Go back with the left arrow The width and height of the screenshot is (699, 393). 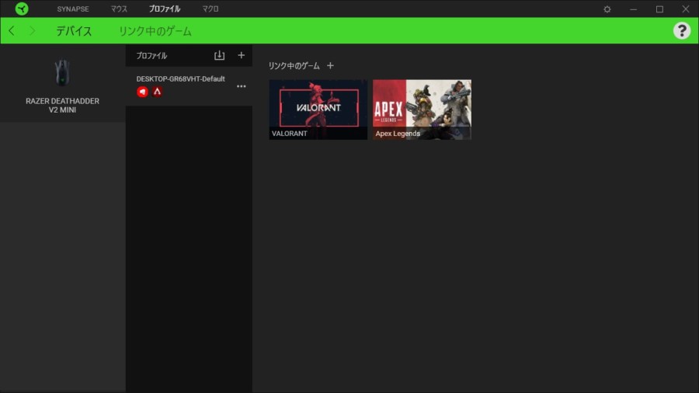tap(12, 31)
